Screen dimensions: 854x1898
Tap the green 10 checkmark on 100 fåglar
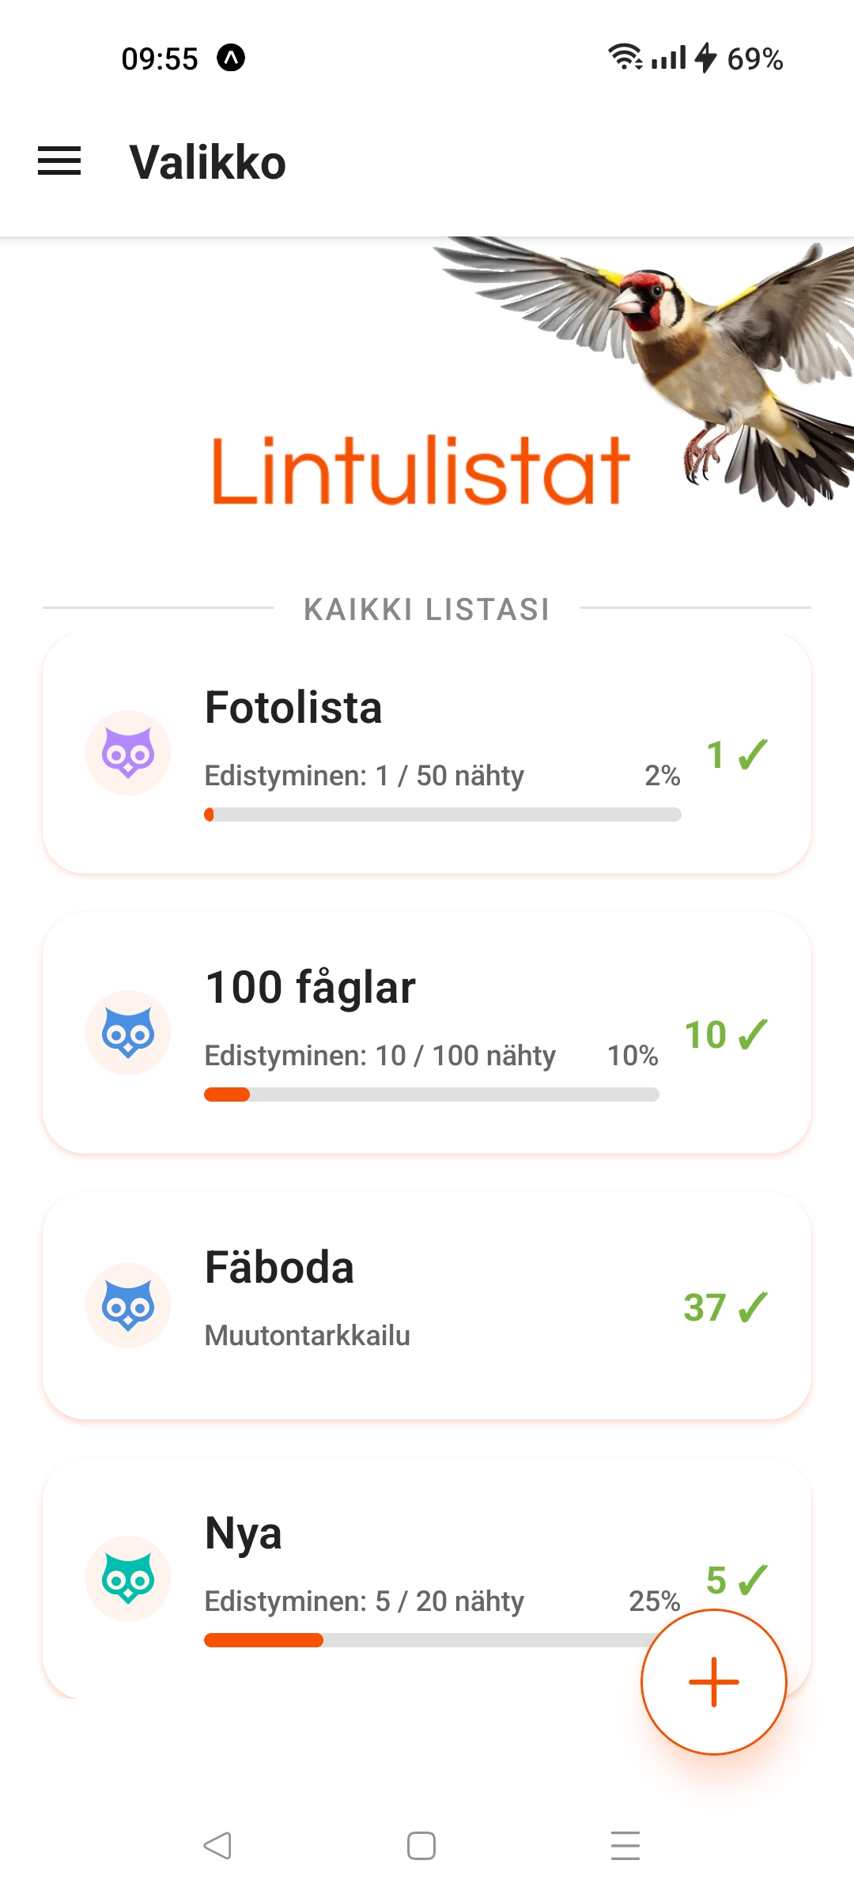[x=725, y=1034]
